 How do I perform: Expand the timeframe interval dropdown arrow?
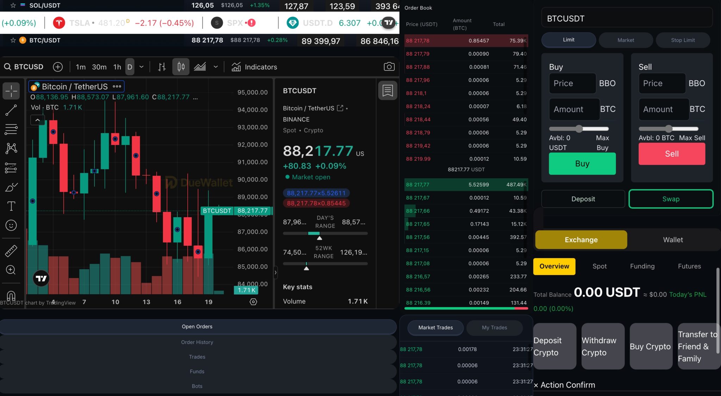pos(142,67)
